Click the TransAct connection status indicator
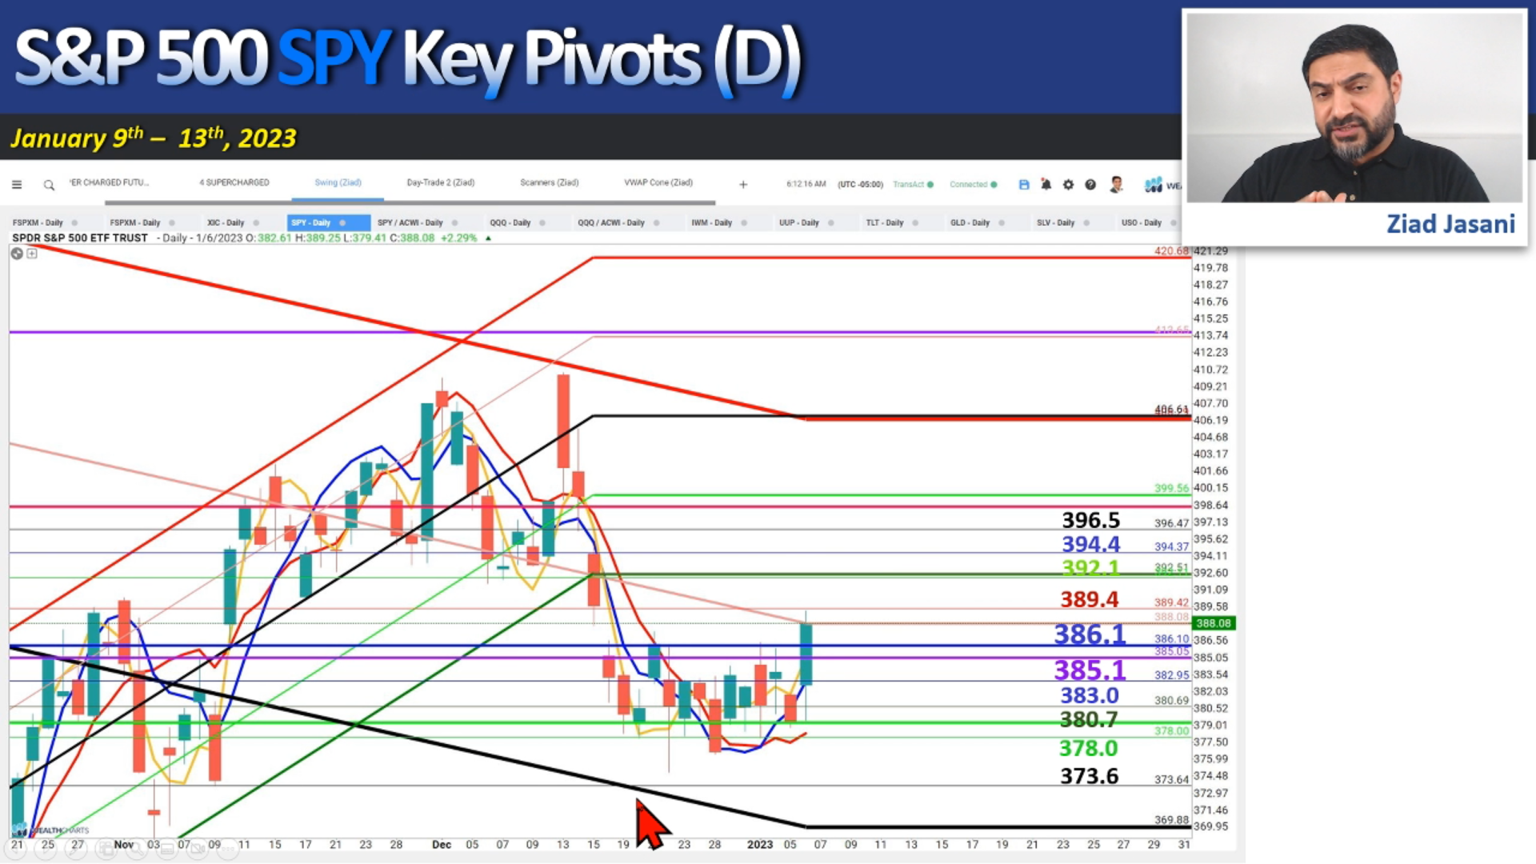This screenshot has width=1536, height=864. point(913,184)
